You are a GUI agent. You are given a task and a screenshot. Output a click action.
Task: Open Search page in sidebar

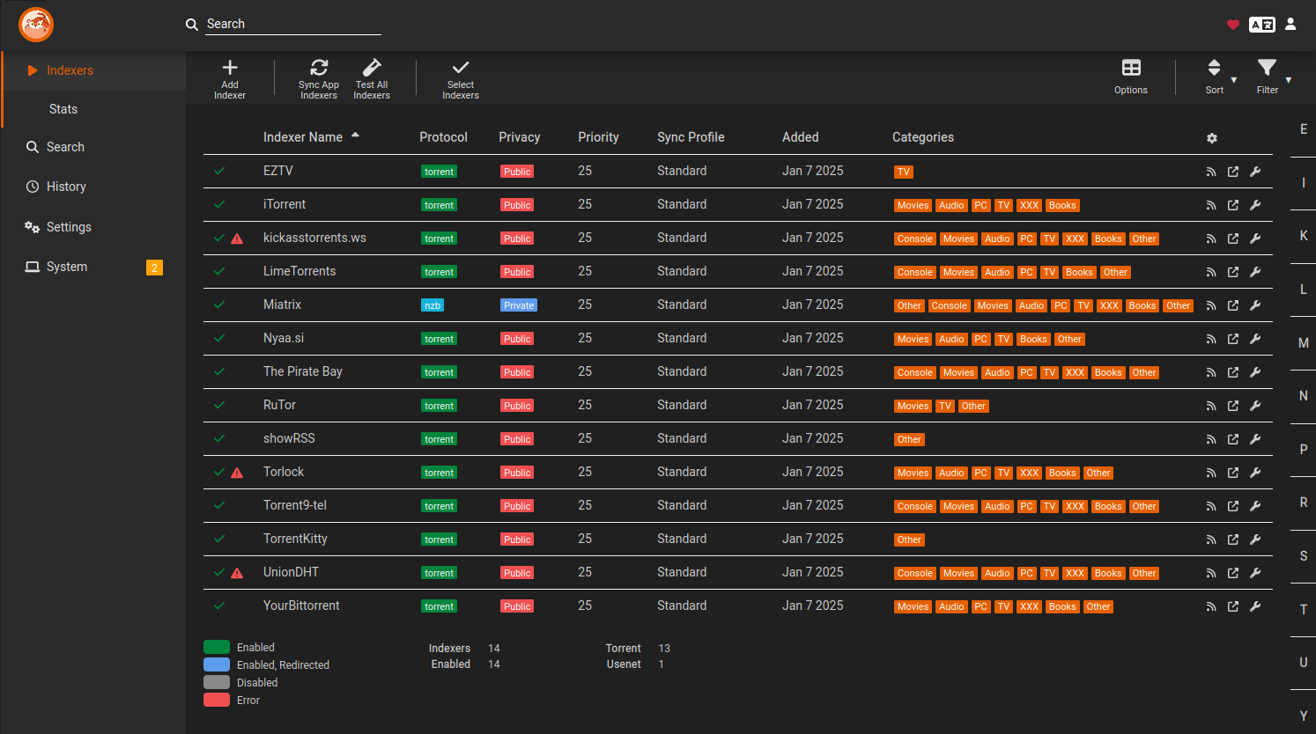(x=93, y=147)
